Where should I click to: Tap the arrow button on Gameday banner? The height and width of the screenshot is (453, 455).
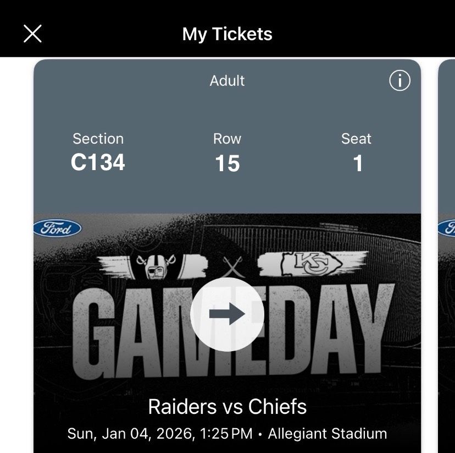[x=227, y=314]
